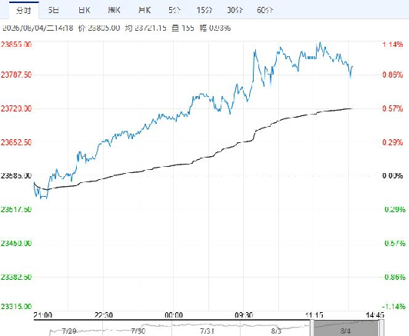Jump to 7/31 in the date navigator
This screenshot has height=336, width=409.
click(208, 331)
